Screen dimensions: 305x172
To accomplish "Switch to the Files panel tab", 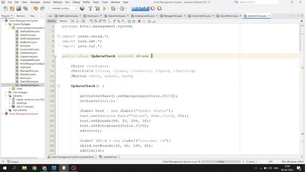I will pos(32,16).
